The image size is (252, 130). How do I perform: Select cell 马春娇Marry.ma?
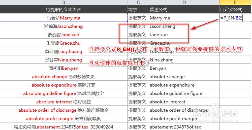(x=64, y=18)
